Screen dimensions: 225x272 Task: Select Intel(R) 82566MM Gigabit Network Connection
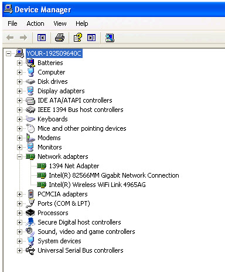pyautogui.click(x=114, y=175)
